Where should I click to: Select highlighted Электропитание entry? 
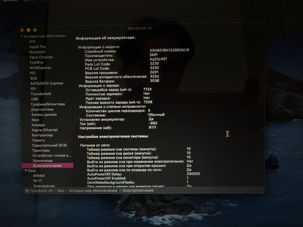point(47,165)
